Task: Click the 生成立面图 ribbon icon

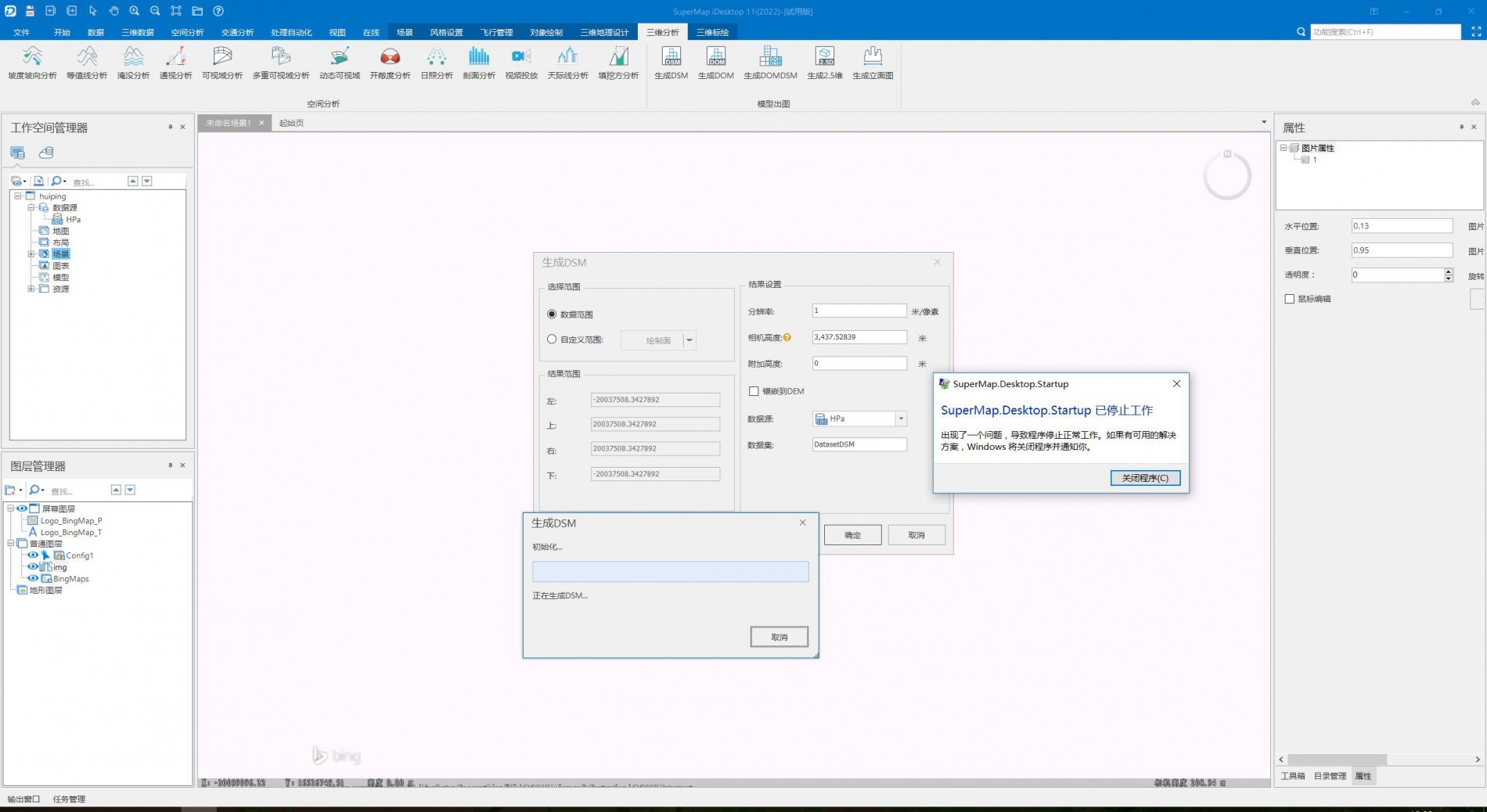Action: coord(873,63)
